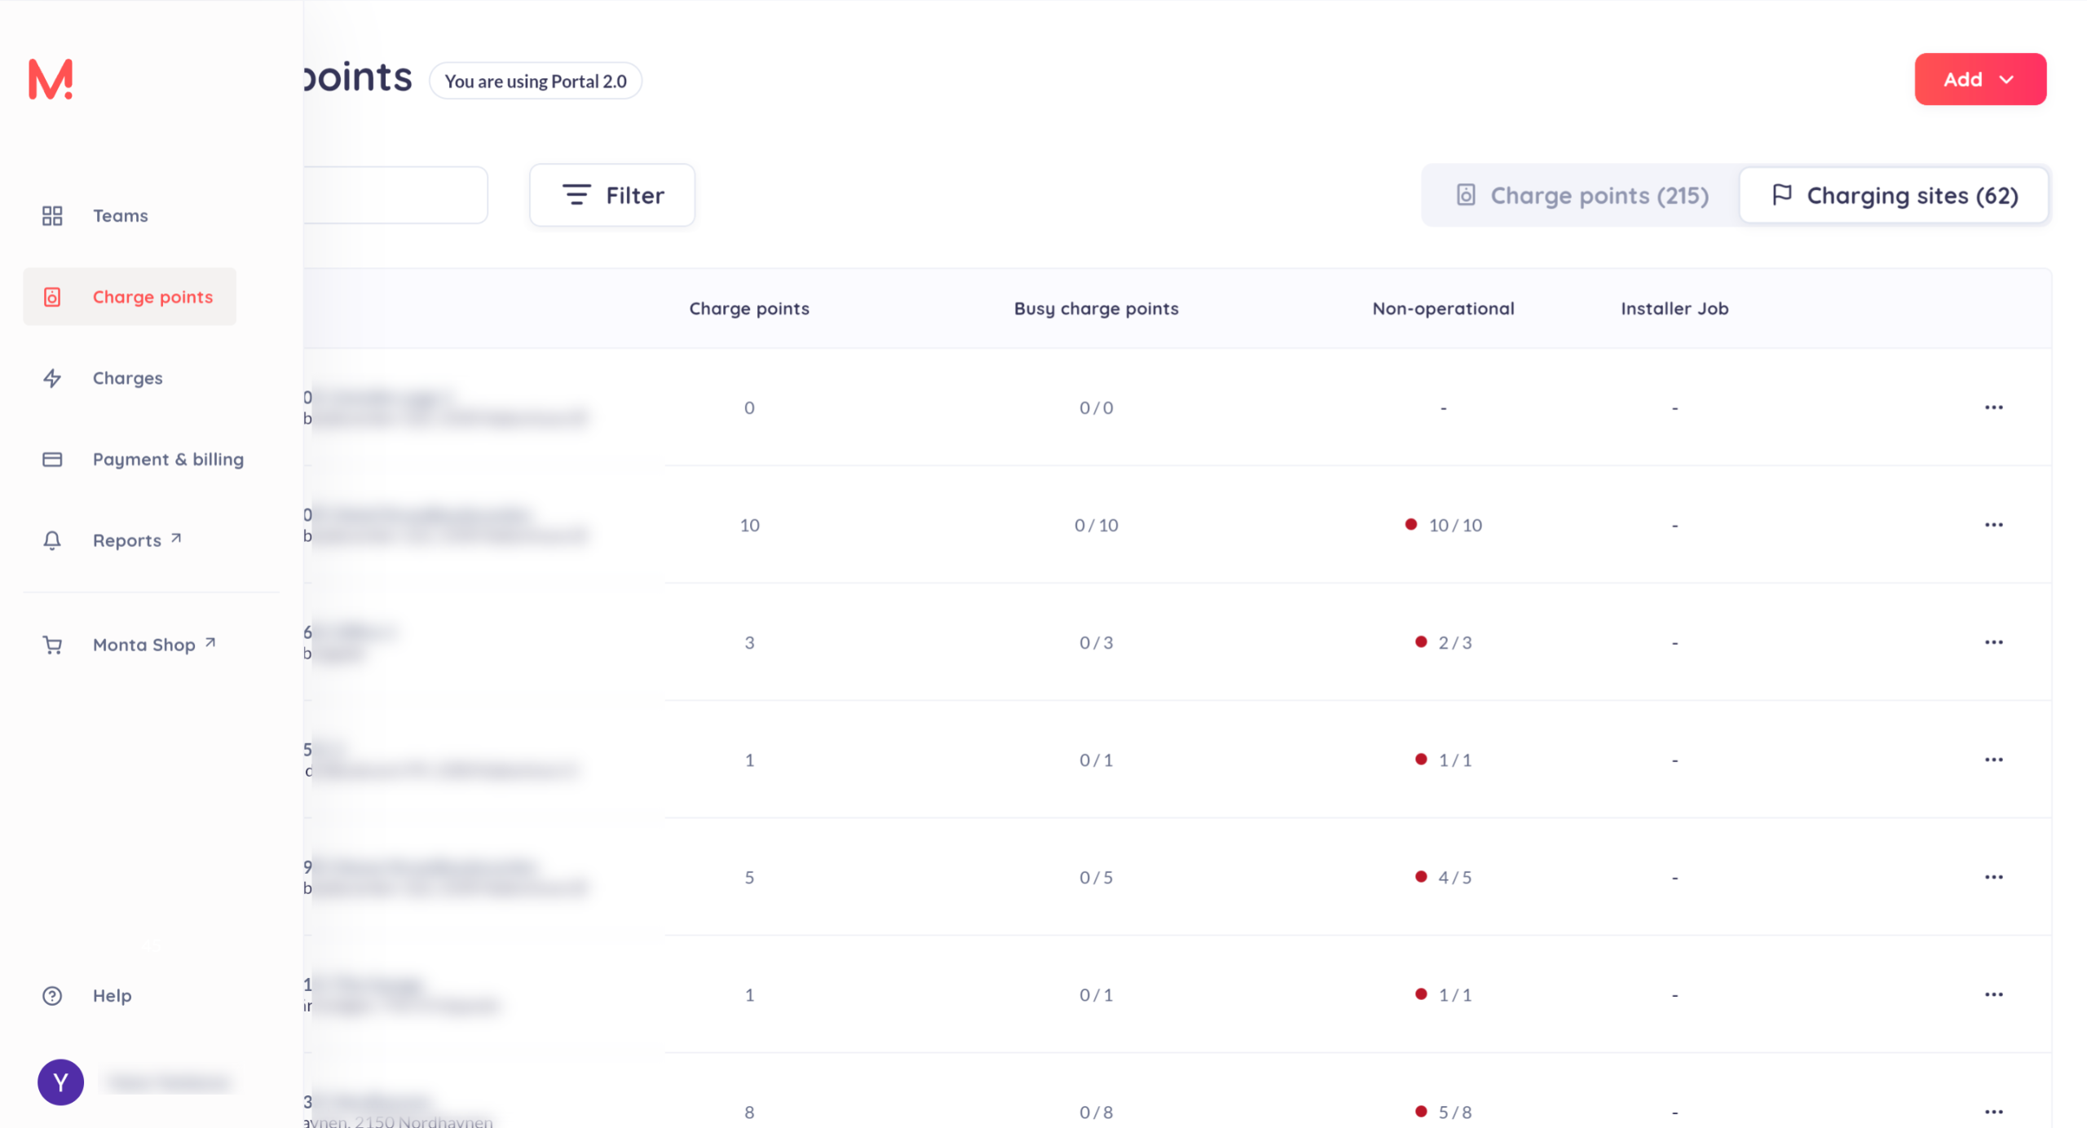Open Teams from the sidebar

click(x=120, y=215)
